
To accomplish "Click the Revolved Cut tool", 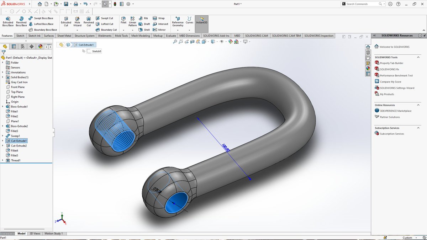I will point(89,22).
